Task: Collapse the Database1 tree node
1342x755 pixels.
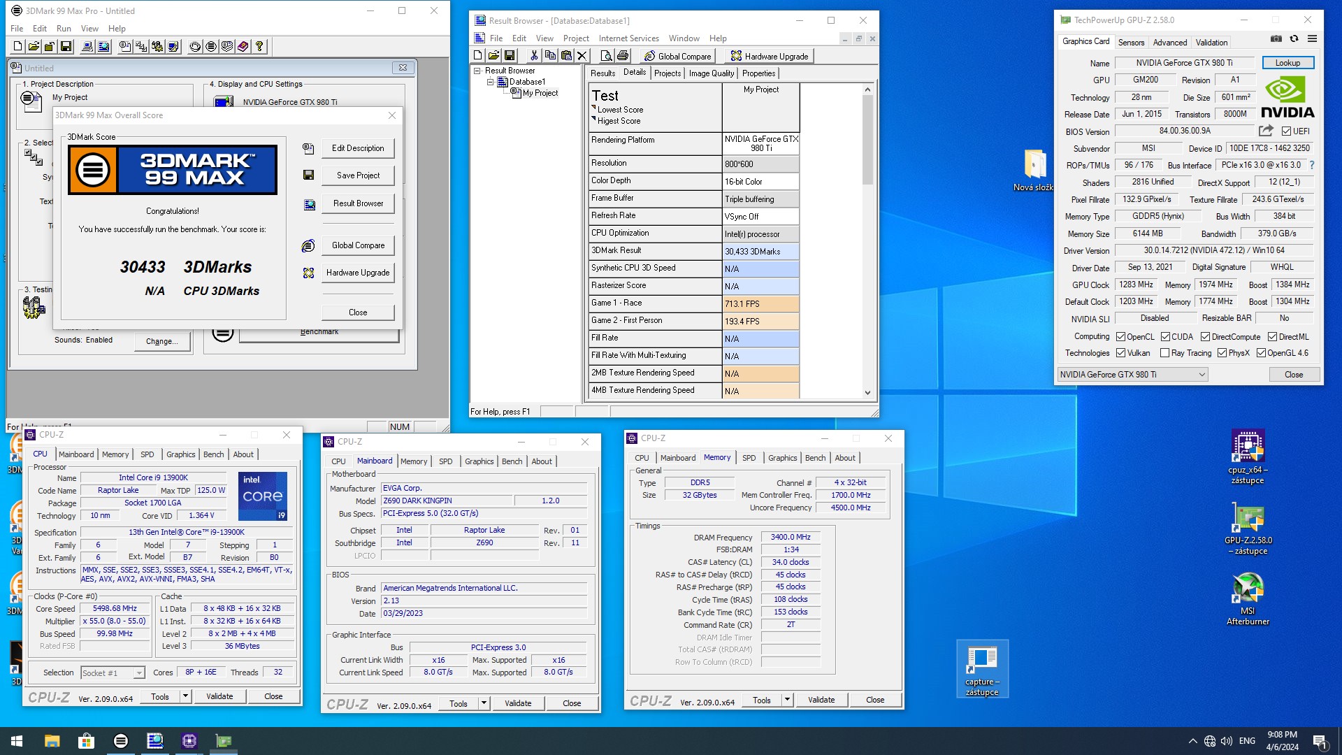Action: (x=491, y=82)
